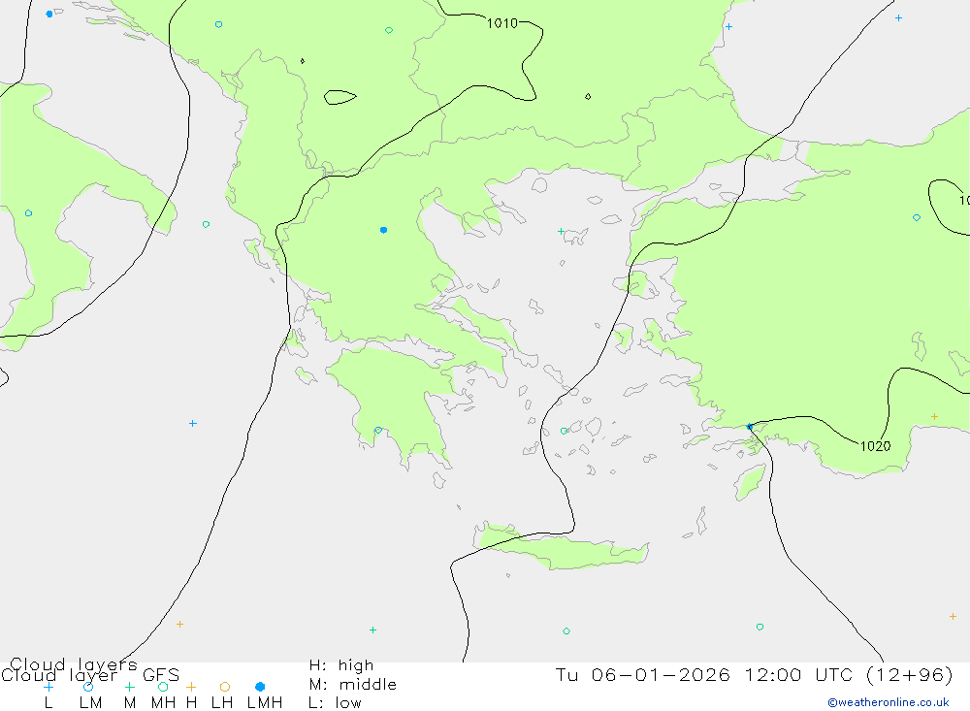
Task: Click the orange plus 'H' legend symbol
Action: [x=191, y=687]
